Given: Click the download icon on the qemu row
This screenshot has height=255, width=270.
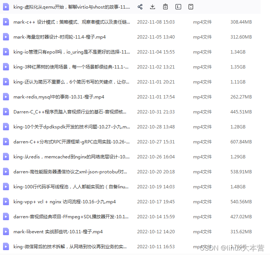Looking at the screenshot, I should click(153, 7).
